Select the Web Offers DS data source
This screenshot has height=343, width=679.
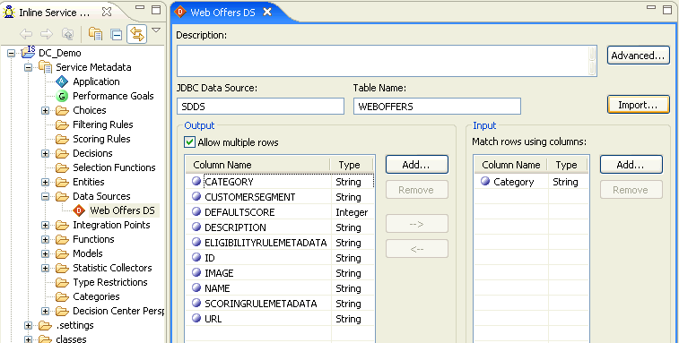click(x=122, y=210)
